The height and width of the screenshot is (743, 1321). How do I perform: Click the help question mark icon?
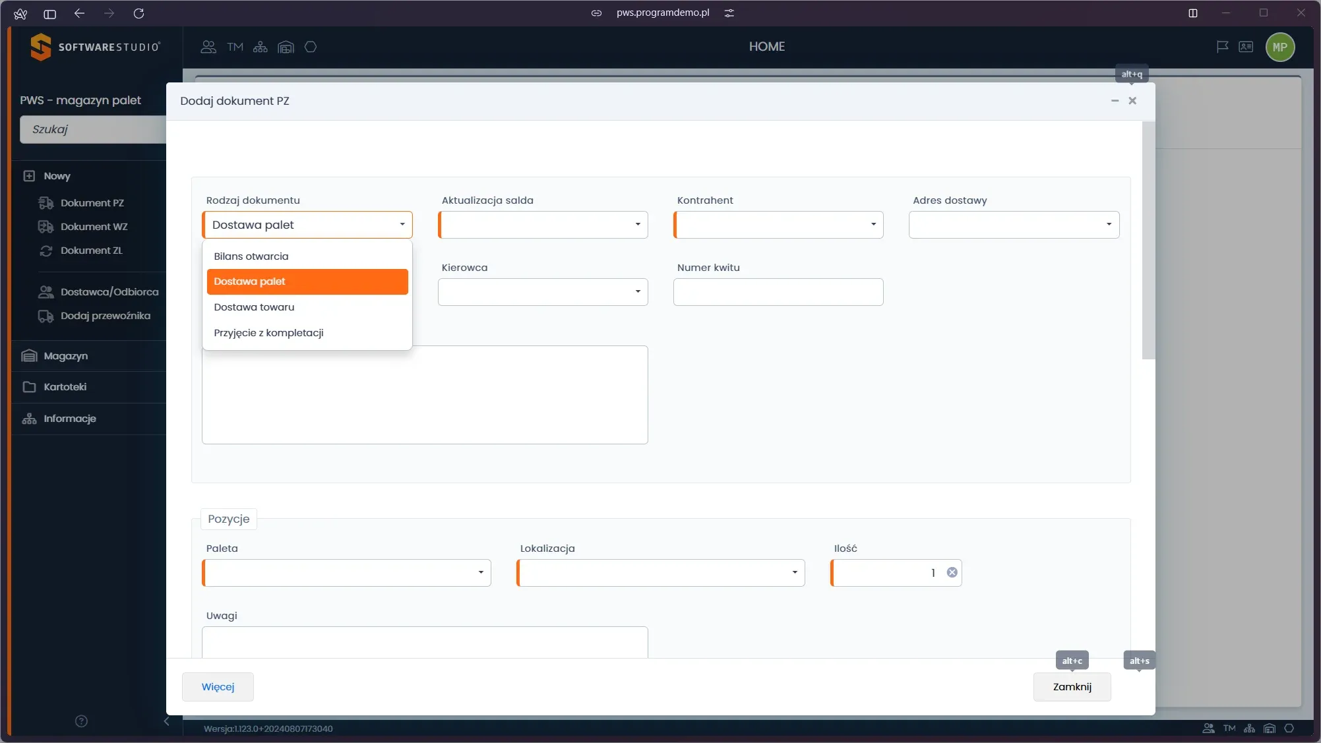pos(81,721)
